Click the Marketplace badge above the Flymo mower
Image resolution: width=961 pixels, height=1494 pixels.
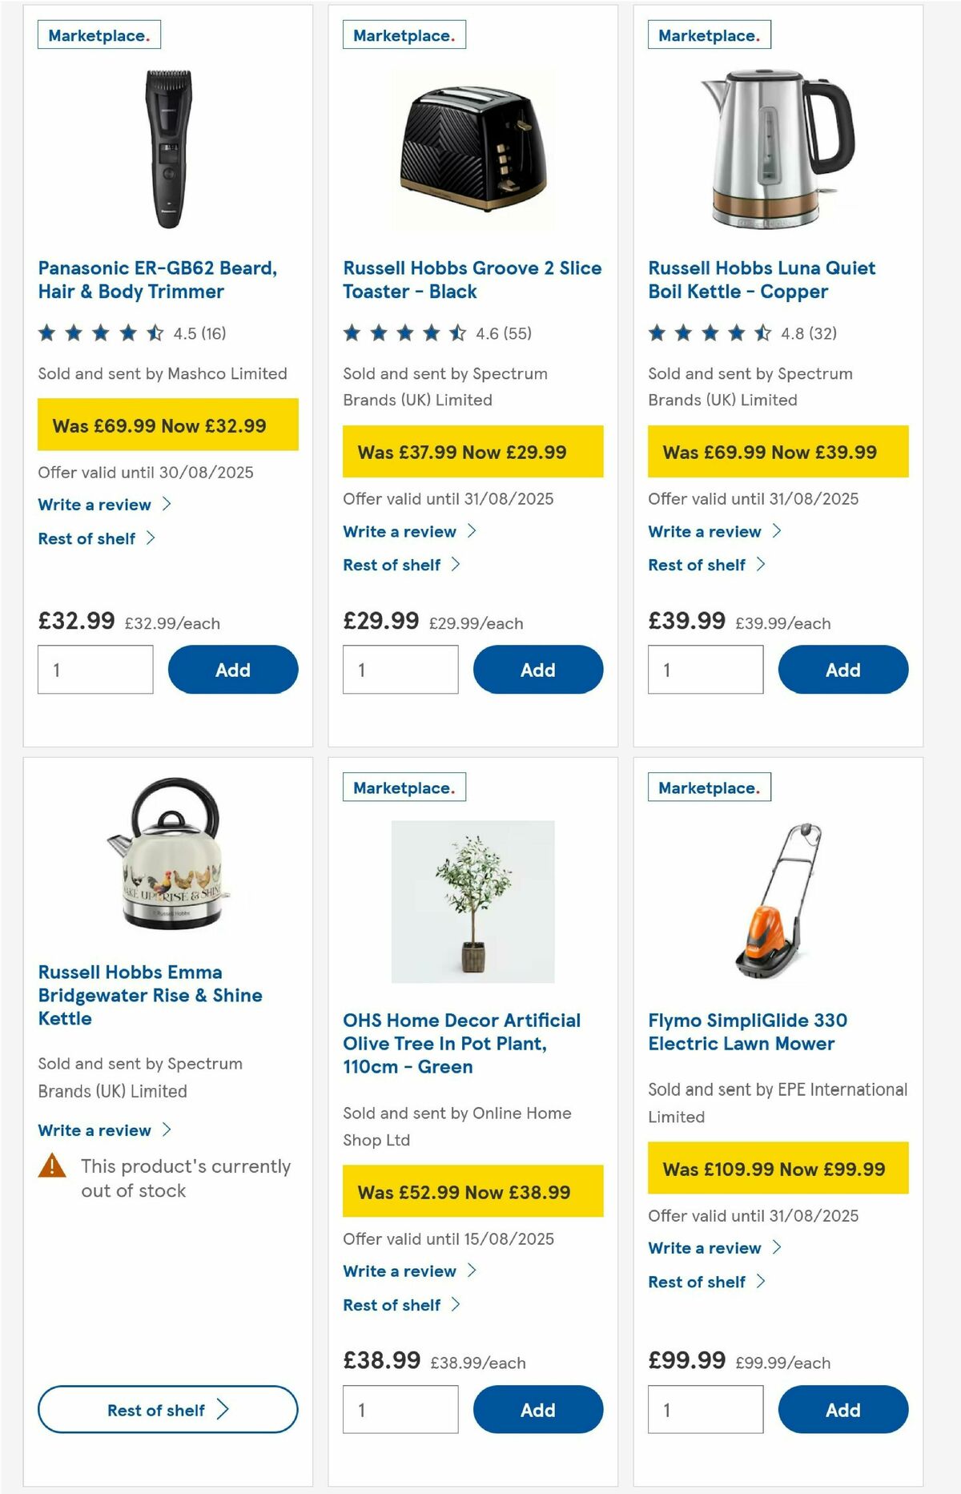(709, 787)
